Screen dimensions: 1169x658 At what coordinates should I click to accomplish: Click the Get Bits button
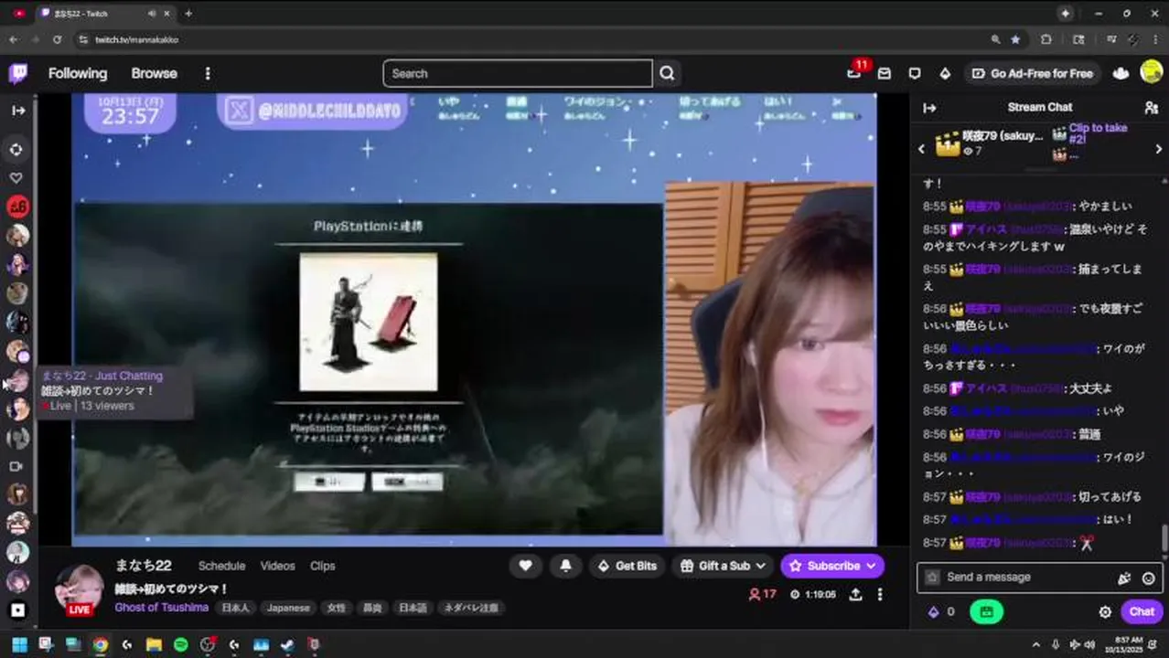627,566
